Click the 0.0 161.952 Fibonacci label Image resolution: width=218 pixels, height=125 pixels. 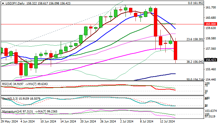pos(196,3)
